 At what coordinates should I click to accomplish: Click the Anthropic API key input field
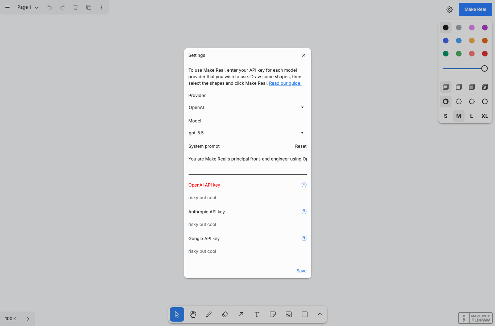point(247,225)
